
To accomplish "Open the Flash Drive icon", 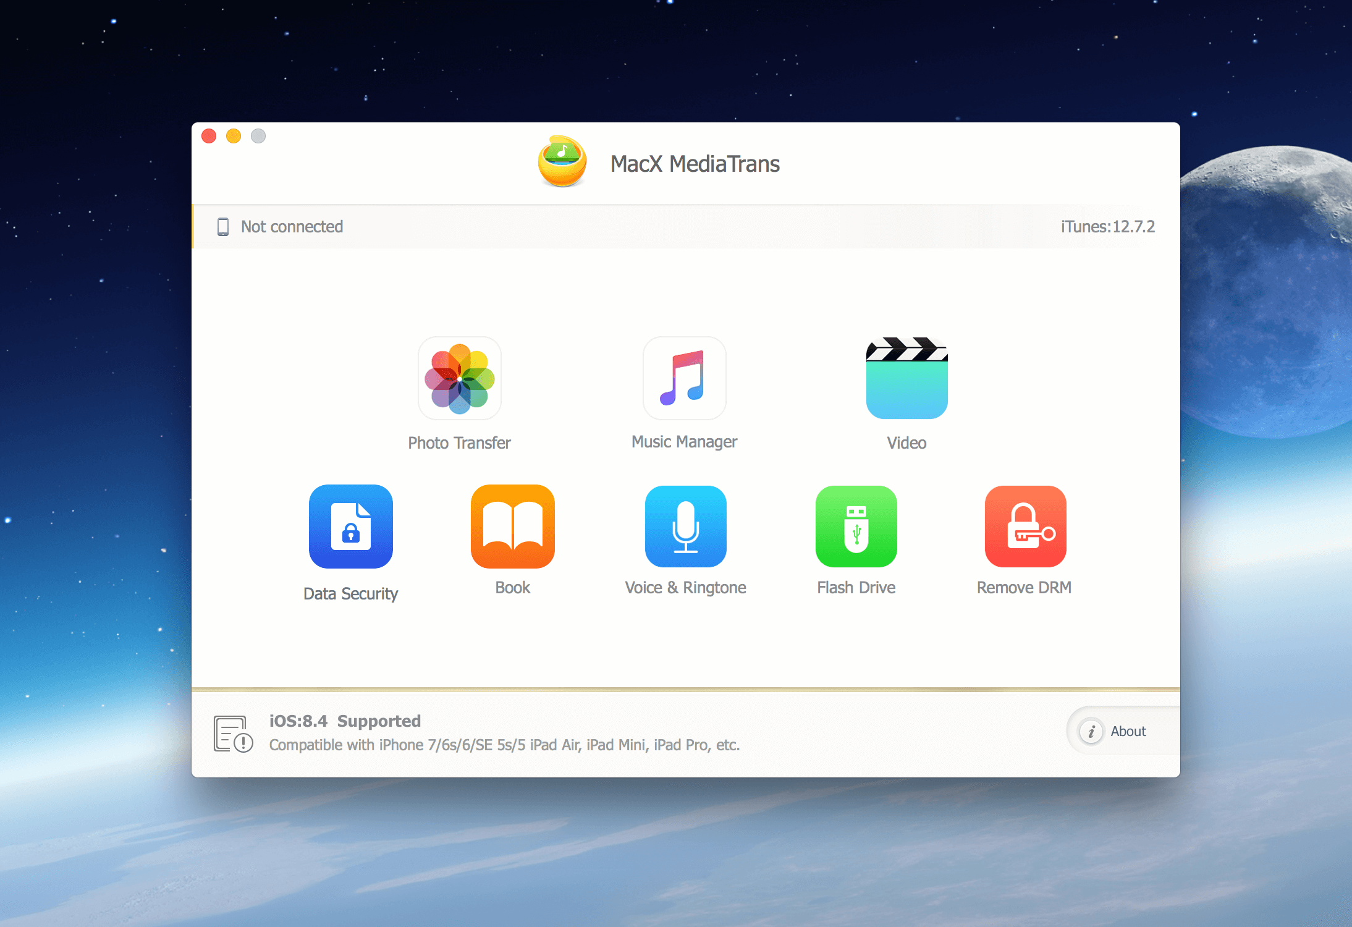I will (856, 527).
